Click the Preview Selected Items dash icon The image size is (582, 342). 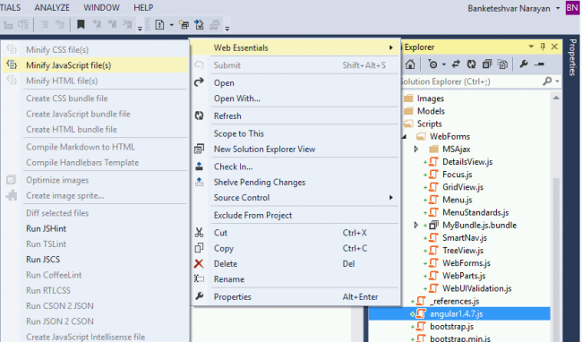(539, 64)
